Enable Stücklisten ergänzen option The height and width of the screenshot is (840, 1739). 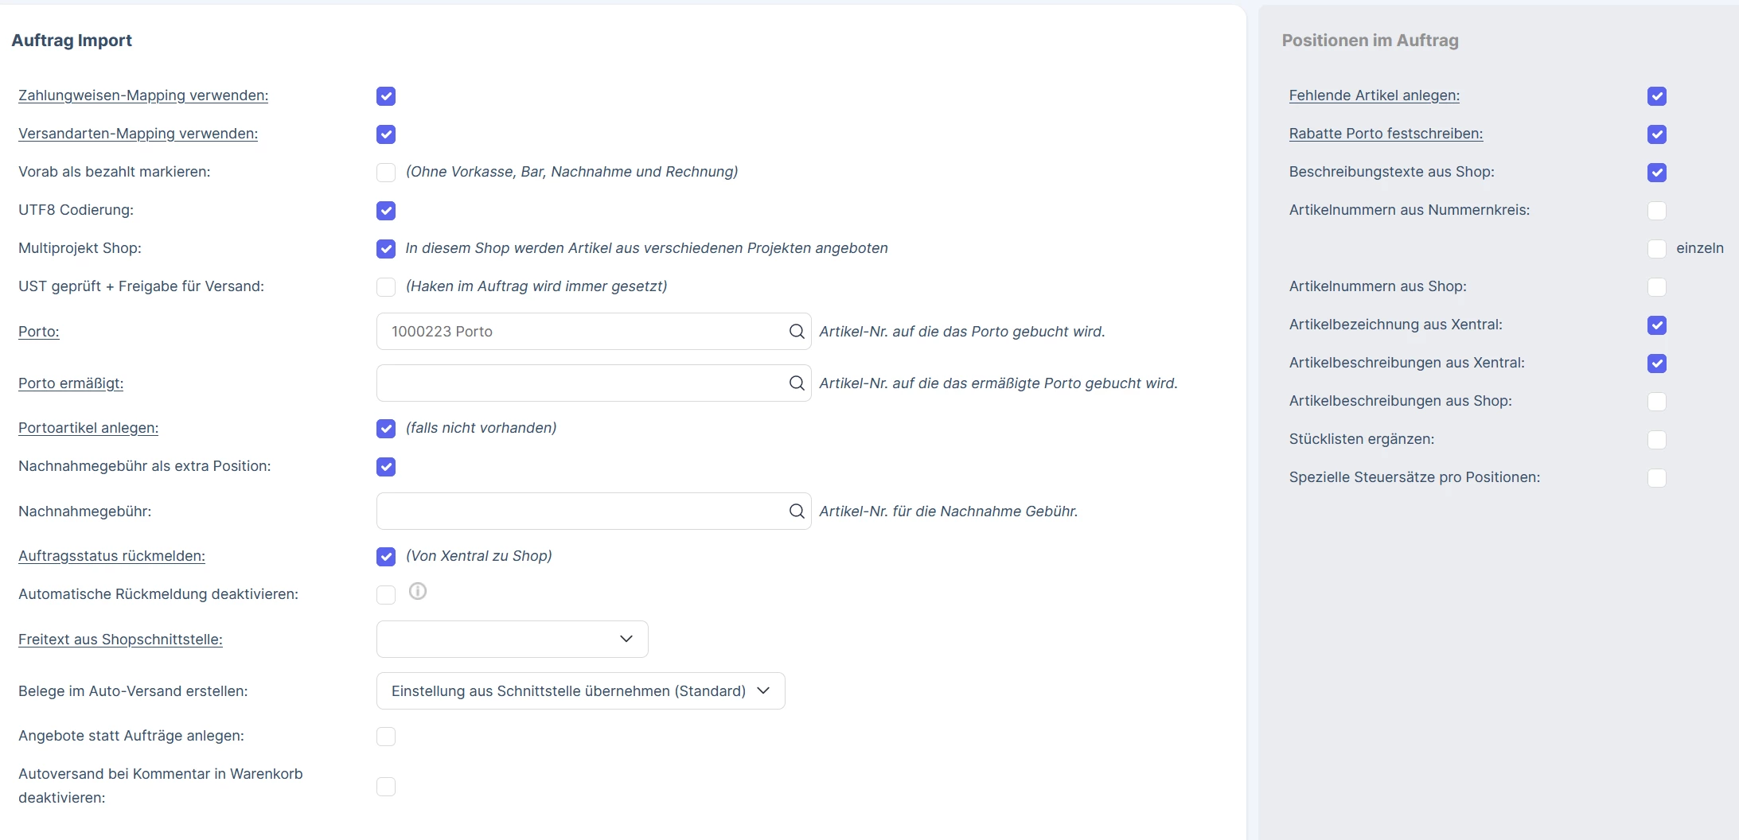coord(1657,440)
